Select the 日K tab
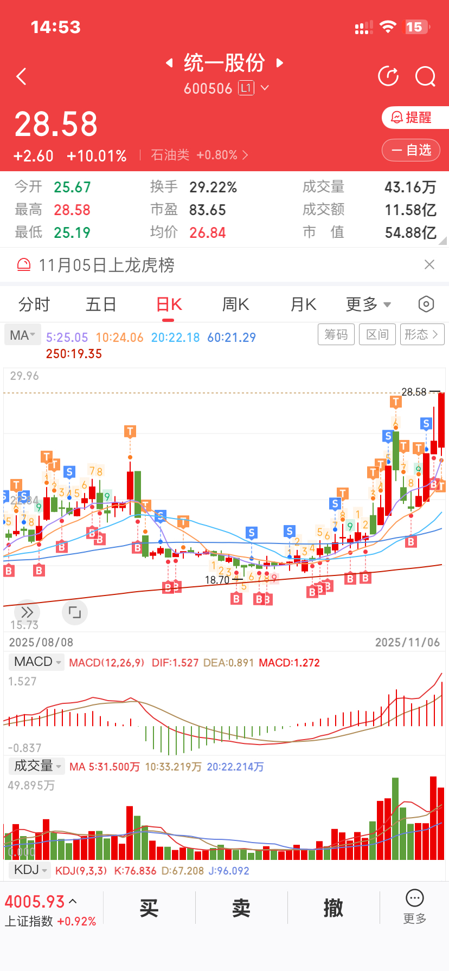This screenshot has width=449, height=971. (x=169, y=305)
